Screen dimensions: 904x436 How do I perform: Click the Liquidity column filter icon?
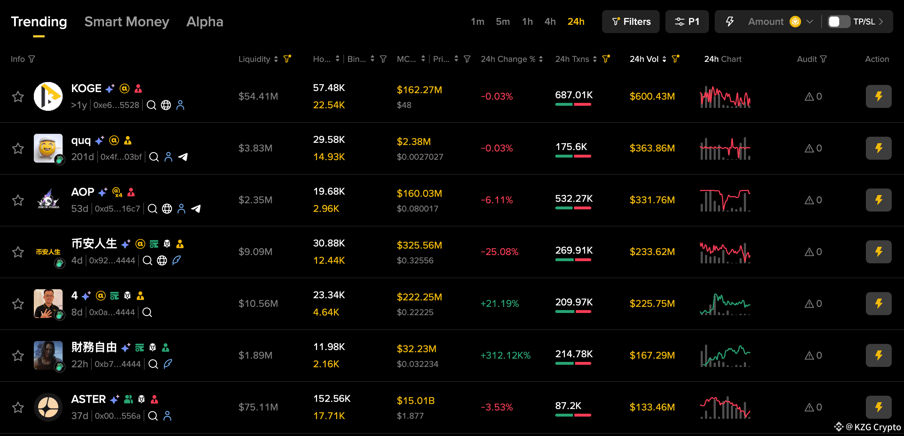point(287,59)
